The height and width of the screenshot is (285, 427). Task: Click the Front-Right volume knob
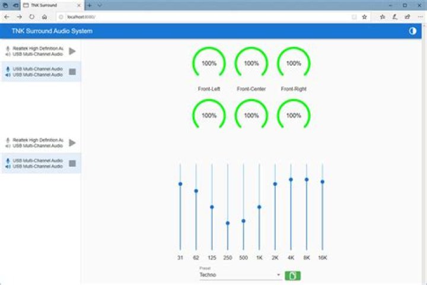click(x=294, y=62)
